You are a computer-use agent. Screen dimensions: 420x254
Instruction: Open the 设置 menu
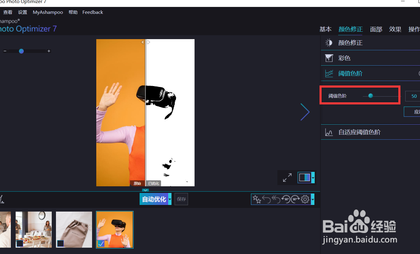coord(23,12)
